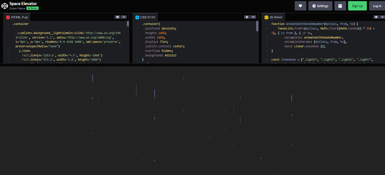Click the green Sign Up button
The image size is (385, 175).
point(357,6)
